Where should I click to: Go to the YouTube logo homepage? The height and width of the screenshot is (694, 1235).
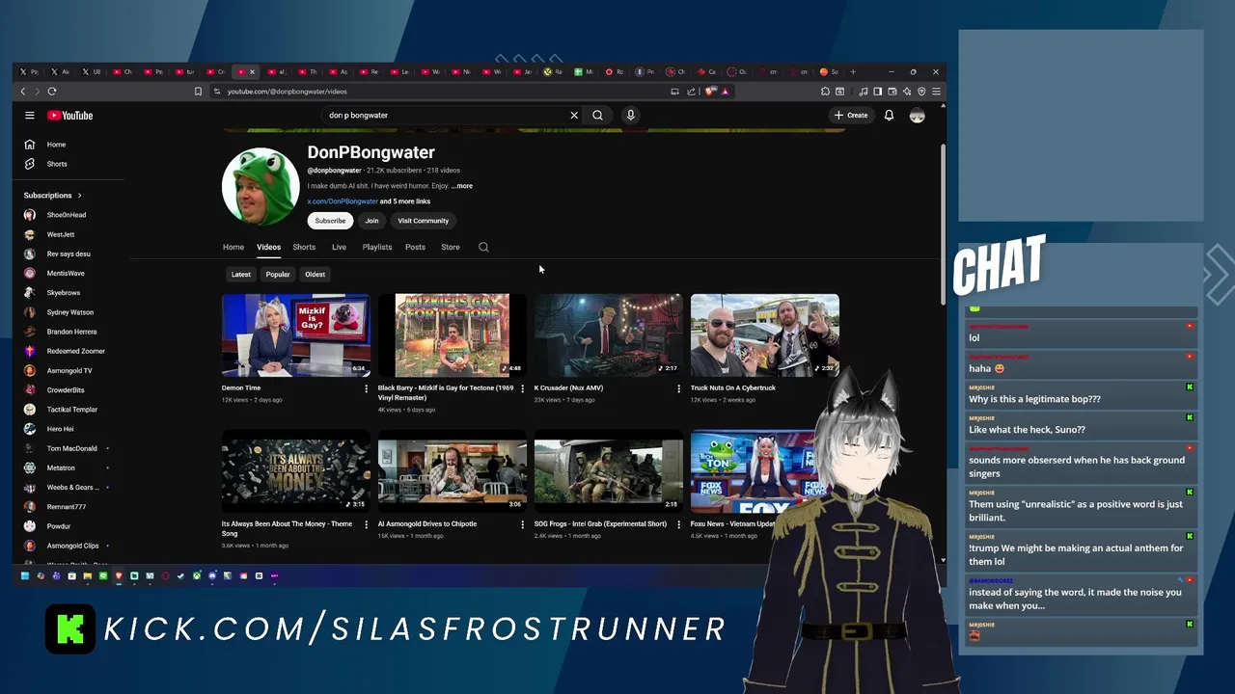tap(70, 116)
